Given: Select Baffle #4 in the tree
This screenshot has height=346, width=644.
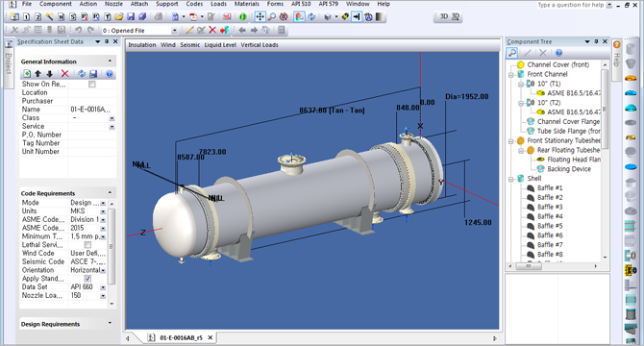Looking at the screenshot, I should click(x=550, y=216).
